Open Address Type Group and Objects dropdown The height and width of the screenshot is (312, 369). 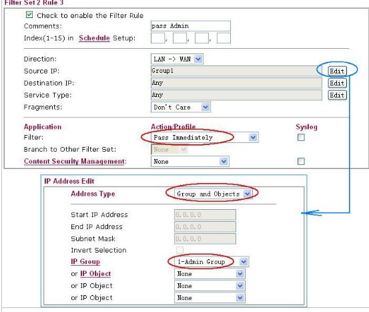click(x=214, y=194)
